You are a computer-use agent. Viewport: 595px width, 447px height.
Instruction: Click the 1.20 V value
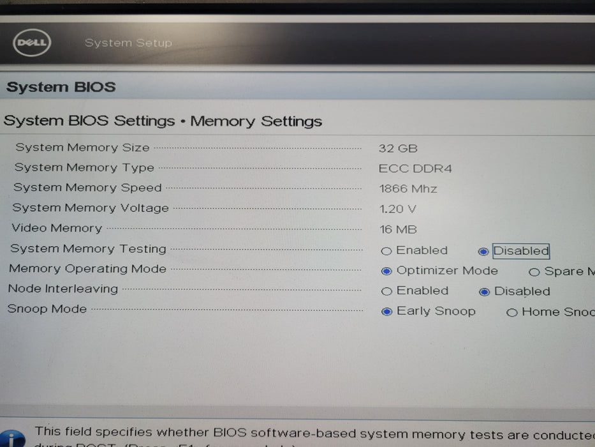tap(398, 209)
